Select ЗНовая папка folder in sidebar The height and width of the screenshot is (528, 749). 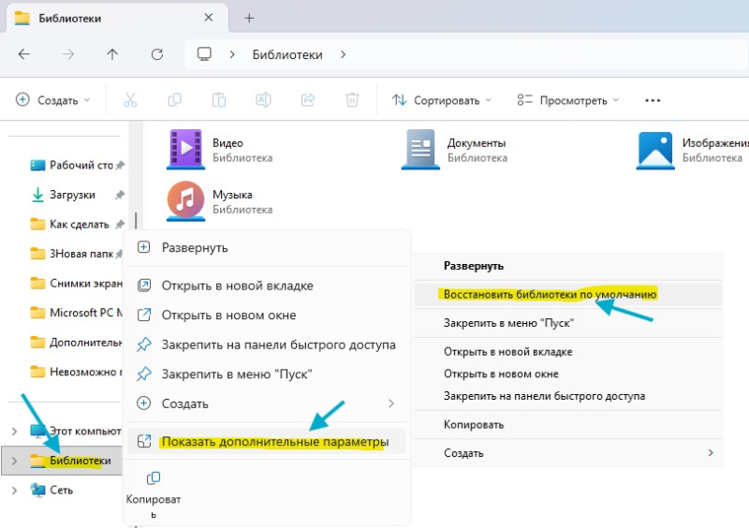coord(76,254)
